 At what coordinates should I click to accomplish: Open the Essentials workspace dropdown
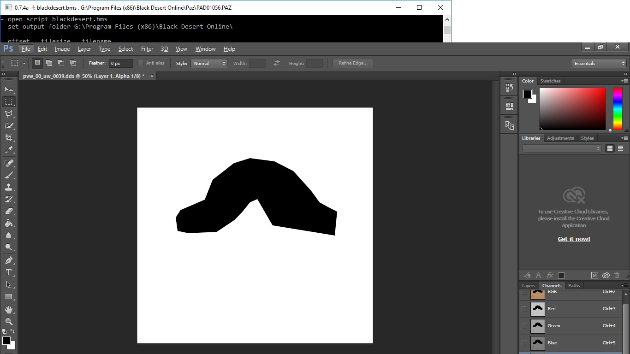point(599,63)
